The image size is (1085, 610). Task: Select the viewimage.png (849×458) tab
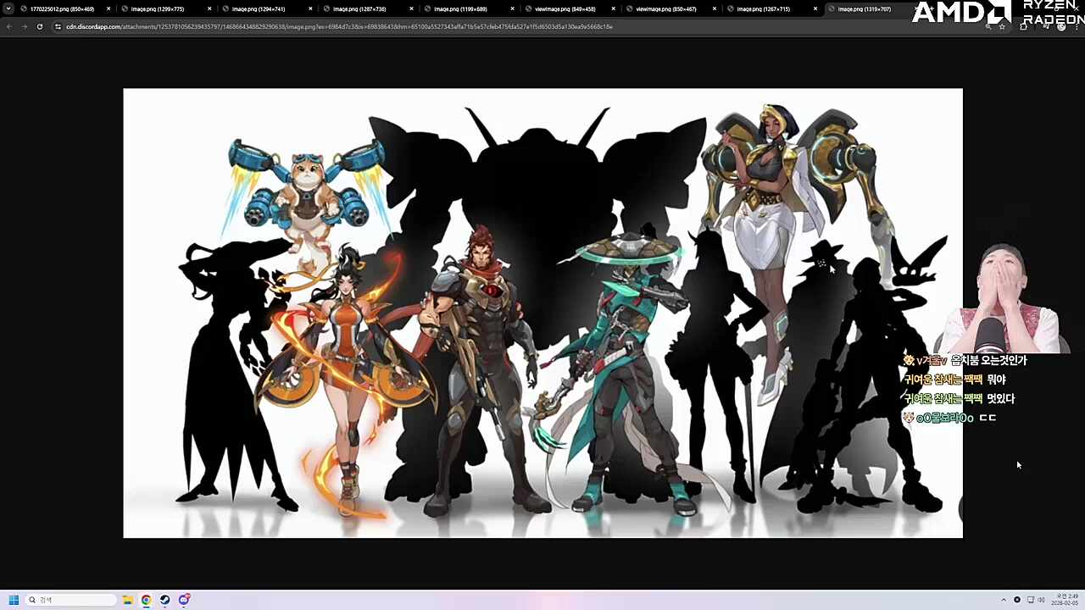point(565,8)
